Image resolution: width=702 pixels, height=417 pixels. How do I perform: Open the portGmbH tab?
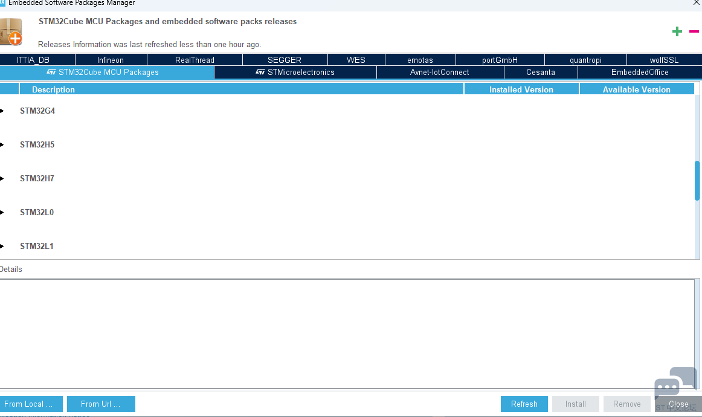[500, 60]
